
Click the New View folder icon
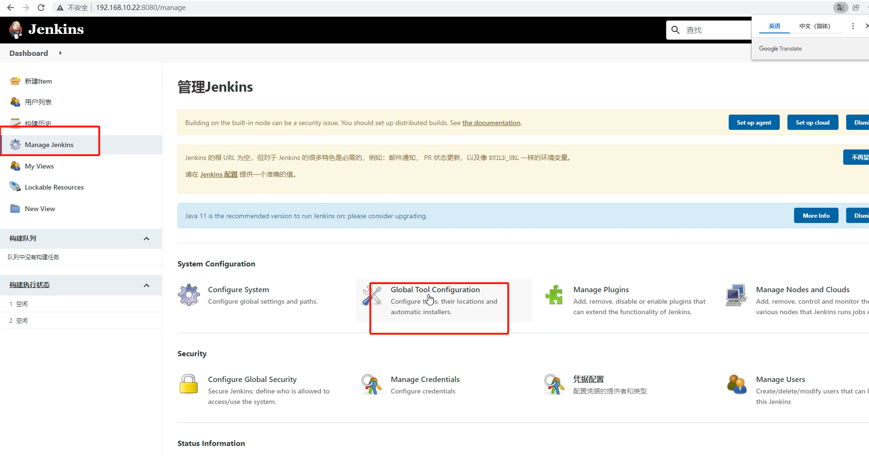click(x=15, y=209)
